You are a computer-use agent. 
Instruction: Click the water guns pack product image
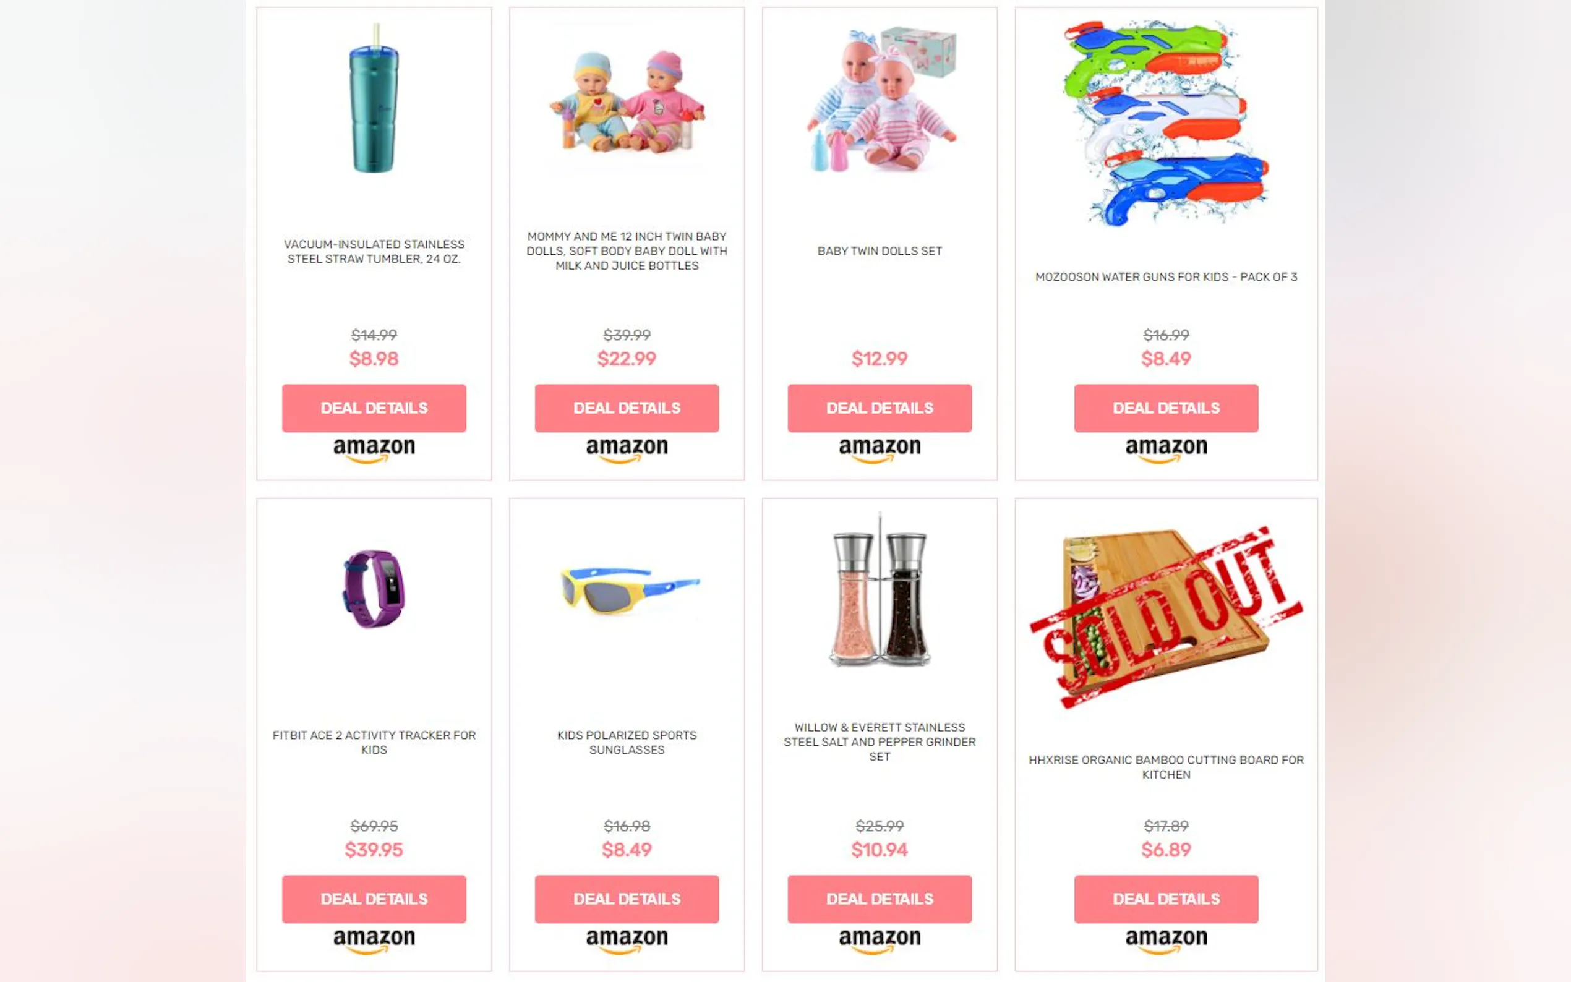point(1166,122)
